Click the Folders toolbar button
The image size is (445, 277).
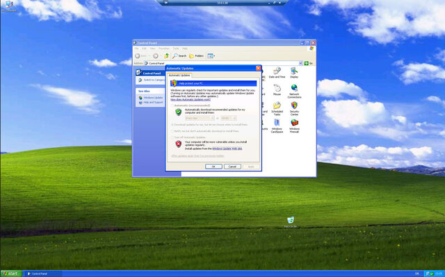[x=196, y=56]
